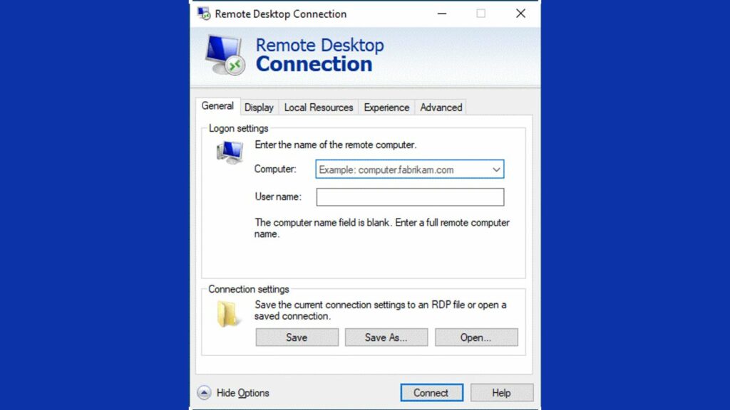Open the Experience tab

pos(386,107)
